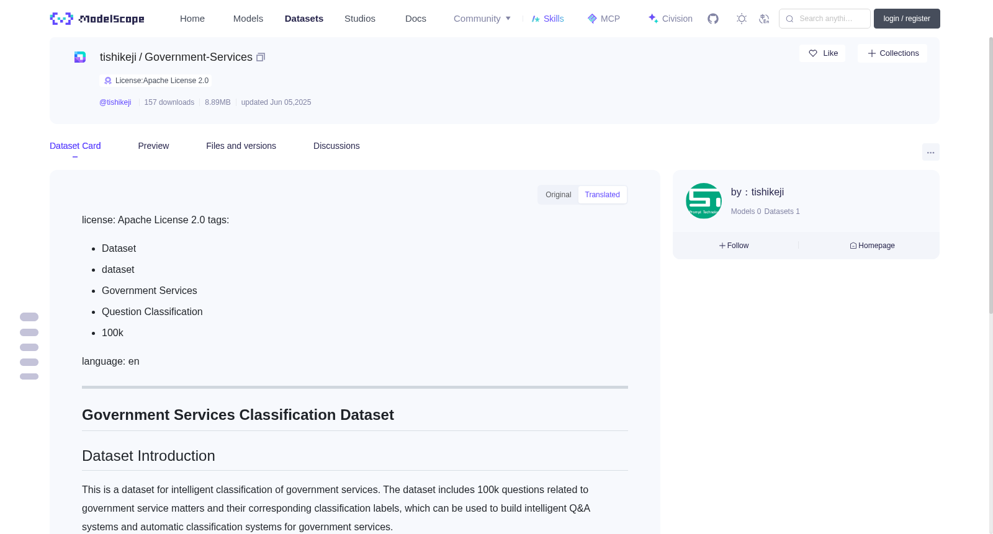Image resolution: width=993 pixels, height=534 pixels.
Task: Click the dataset cube avatar icon
Action: 80,57
